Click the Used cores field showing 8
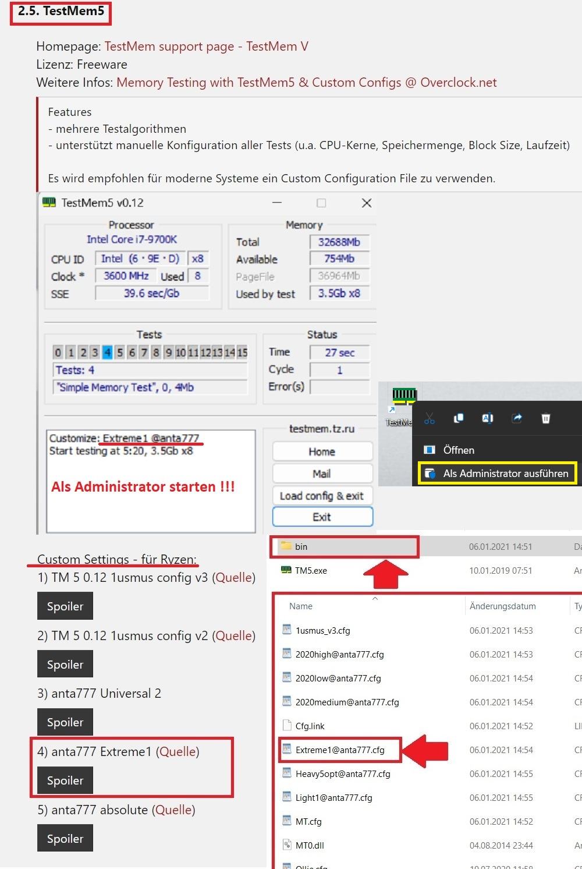582x869 pixels. 198,276
